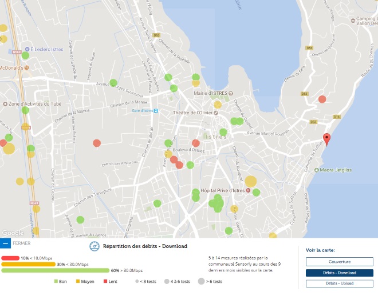Click the red location pin on the coast
The image size is (378, 296).
pyautogui.click(x=326, y=139)
